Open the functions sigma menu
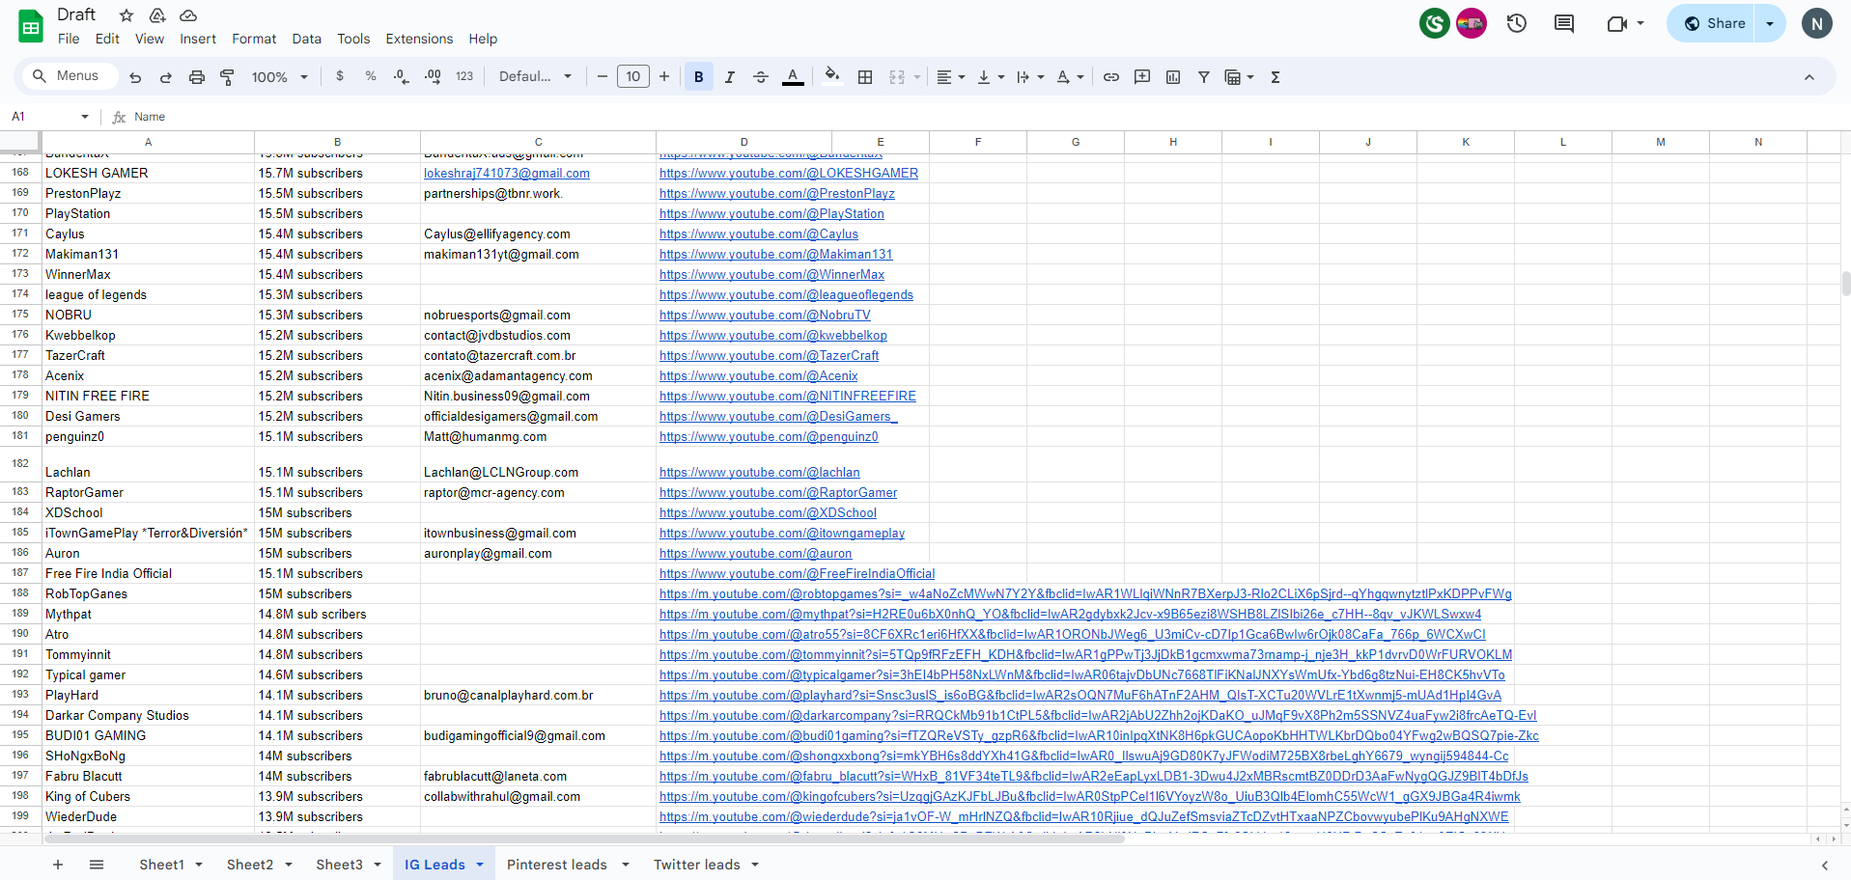This screenshot has width=1851, height=880. [1276, 77]
